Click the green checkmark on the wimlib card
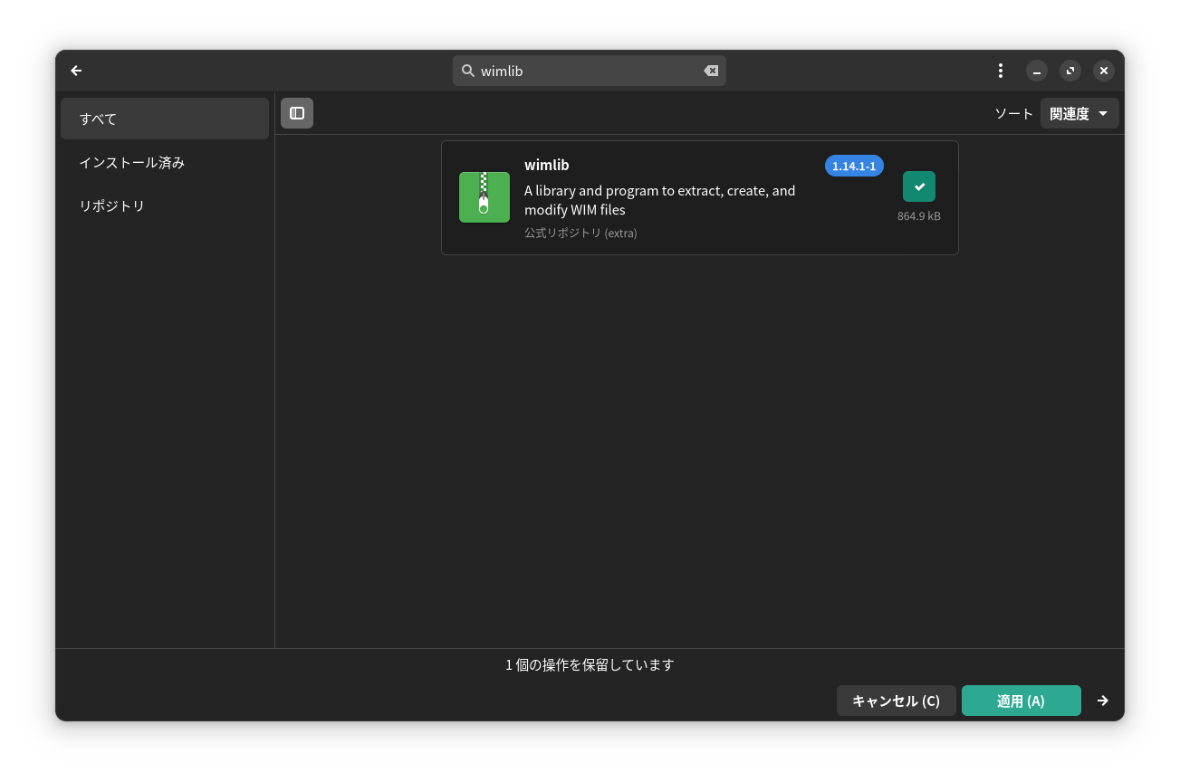 [918, 186]
